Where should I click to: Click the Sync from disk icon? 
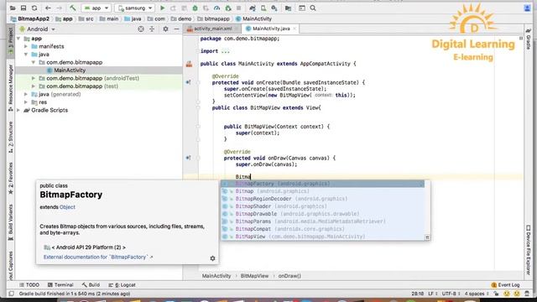coord(34,8)
